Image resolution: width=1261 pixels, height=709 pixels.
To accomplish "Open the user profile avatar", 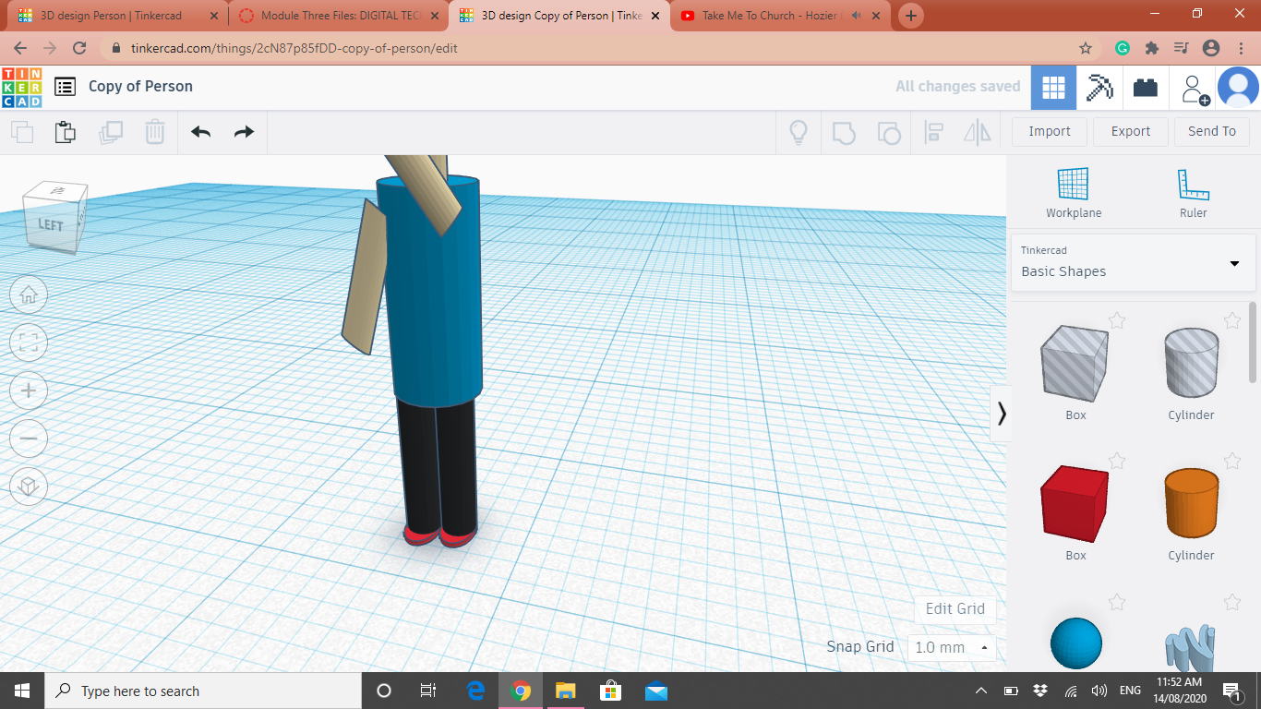I will (1238, 88).
